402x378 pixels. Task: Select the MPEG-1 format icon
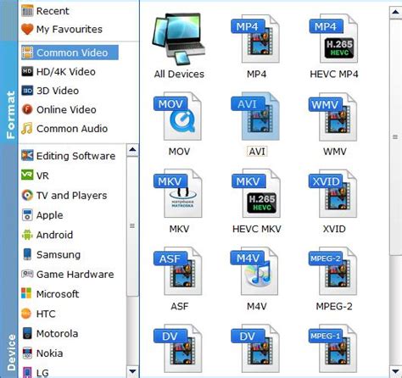333,348
